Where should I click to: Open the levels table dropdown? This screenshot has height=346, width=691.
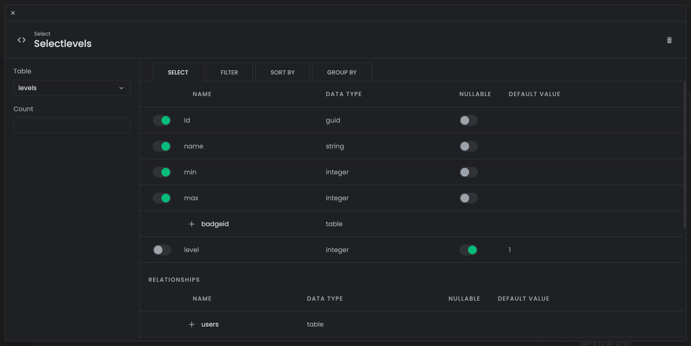click(72, 88)
